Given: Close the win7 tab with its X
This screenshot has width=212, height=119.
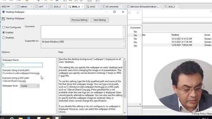Looking at the screenshot, I should (46, 7).
